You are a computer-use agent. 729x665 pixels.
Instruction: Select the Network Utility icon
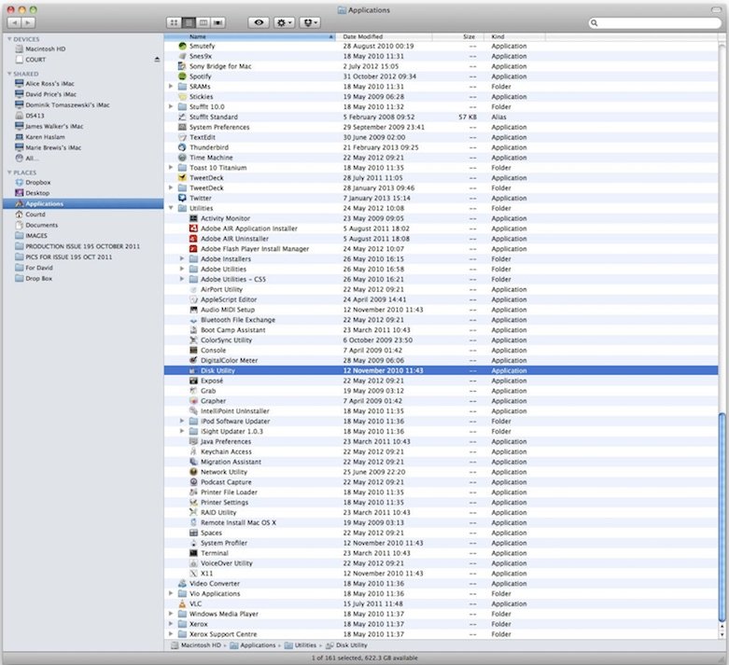coord(193,472)
